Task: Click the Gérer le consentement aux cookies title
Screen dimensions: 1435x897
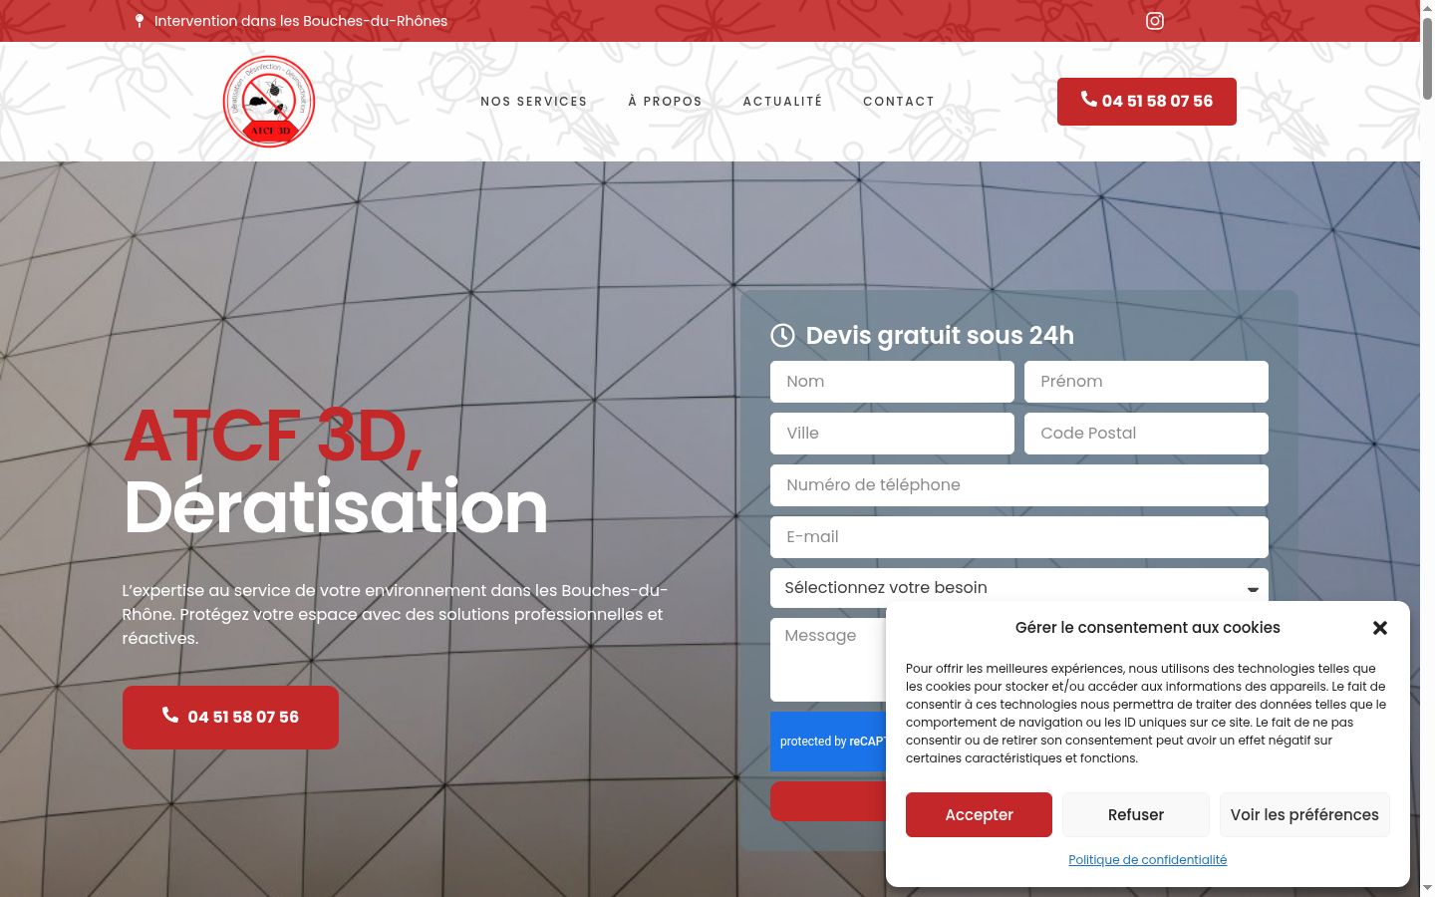Action: click(x=1148, y=628)
